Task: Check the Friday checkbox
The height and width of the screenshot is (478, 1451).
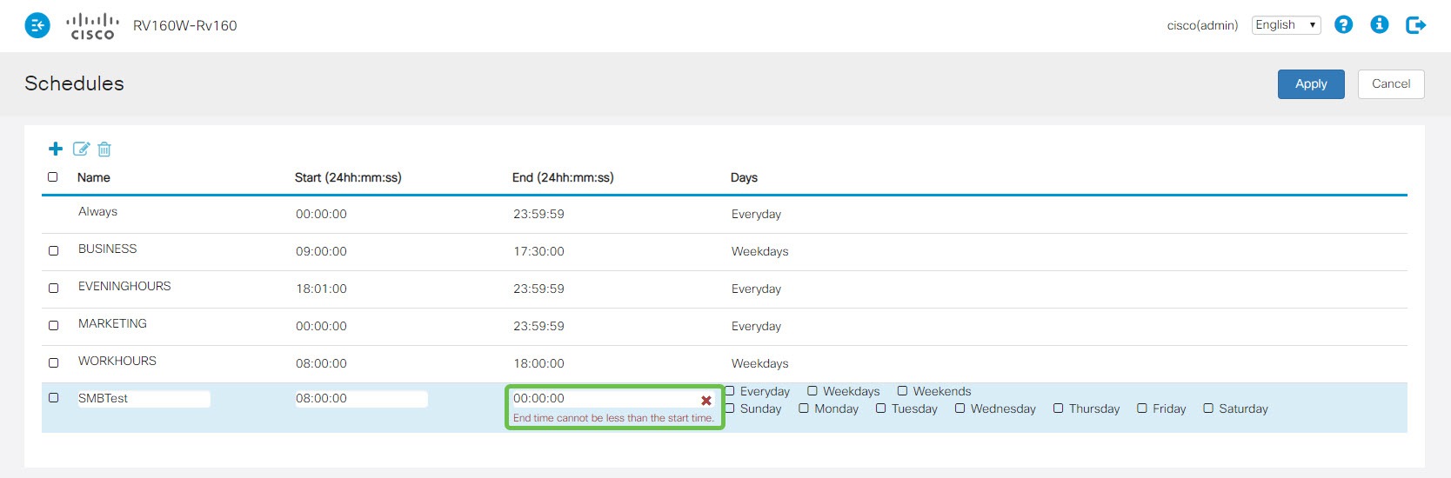Action: [1142, 408]
